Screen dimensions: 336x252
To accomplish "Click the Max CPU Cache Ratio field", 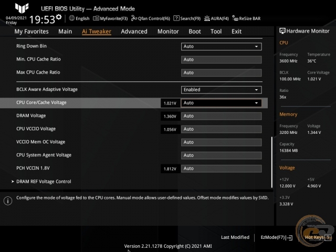I will tap(222, 72).
